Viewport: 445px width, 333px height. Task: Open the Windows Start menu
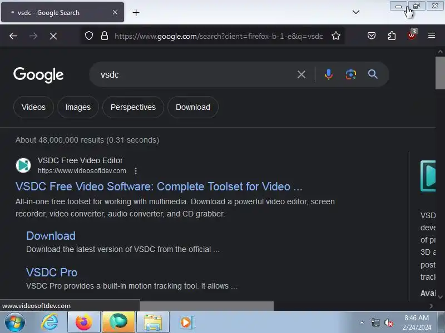(15, 322)
